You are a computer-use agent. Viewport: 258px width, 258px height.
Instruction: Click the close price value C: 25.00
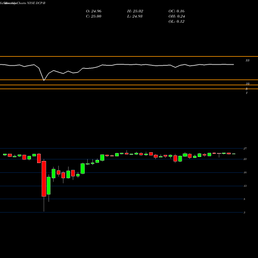tap(93, 17)
